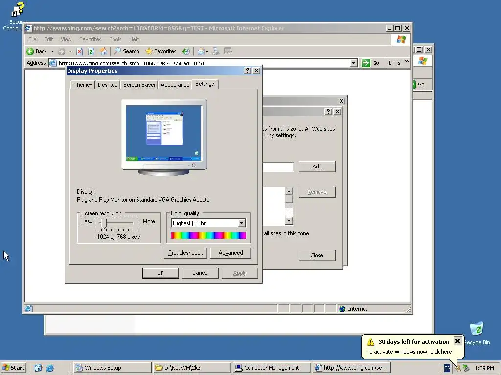Click the help question mark in zone dialog
This screenshot has width=501, height=375.
[x=328, y=112]
